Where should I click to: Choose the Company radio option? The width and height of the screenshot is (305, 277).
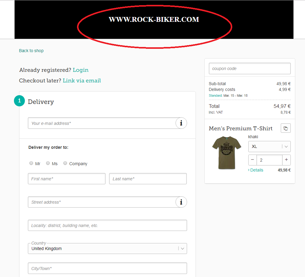65,163
